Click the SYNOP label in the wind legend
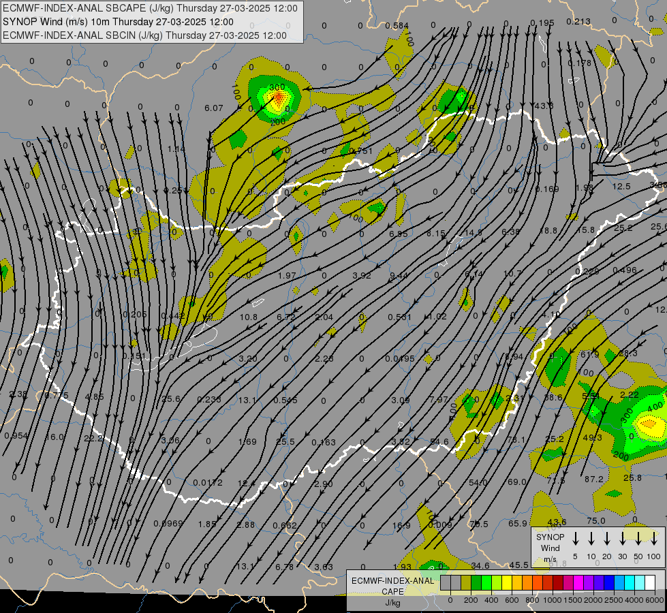Viewport: 667px width, 613px height. [x=550, y=537]
